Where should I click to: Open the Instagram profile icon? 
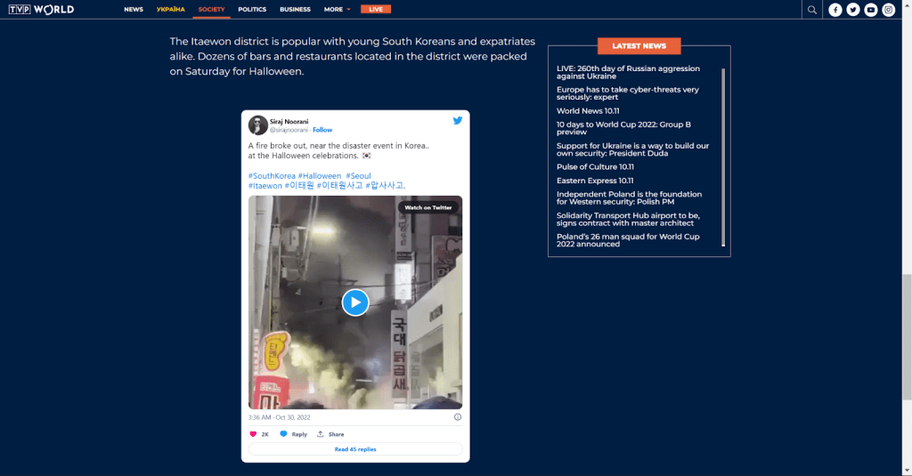(x=888, y=10)
